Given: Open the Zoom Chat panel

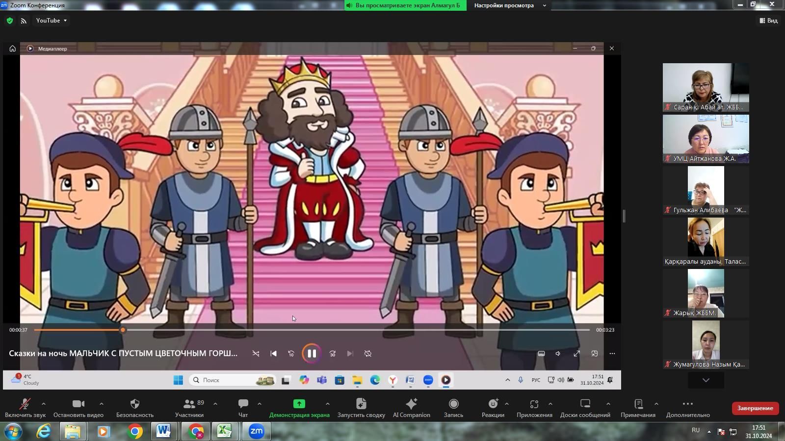Looking at the screenshot, I should tap(243, 404).
